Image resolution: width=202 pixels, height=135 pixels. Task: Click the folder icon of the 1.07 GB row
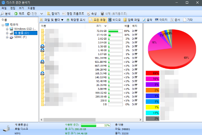pyautogui.click(x=42, y=54)
